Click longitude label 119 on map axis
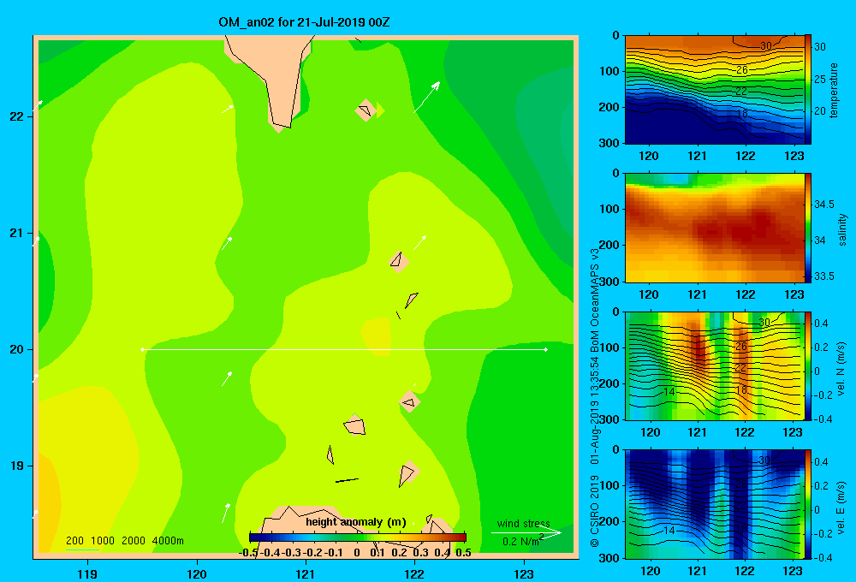 (87, 573)
